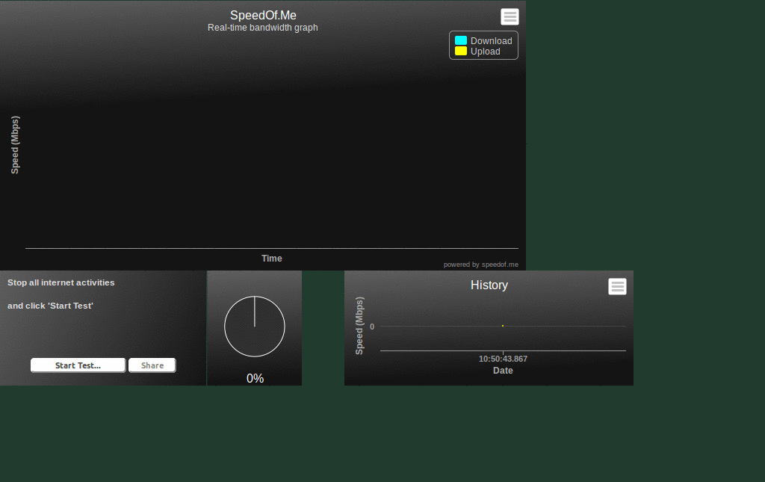
Task: Click the "and click 'Start Test'" text
Action: [x=50, y=306]
